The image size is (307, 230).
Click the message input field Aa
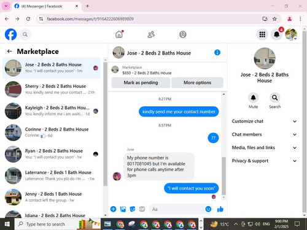pos(177,209)
